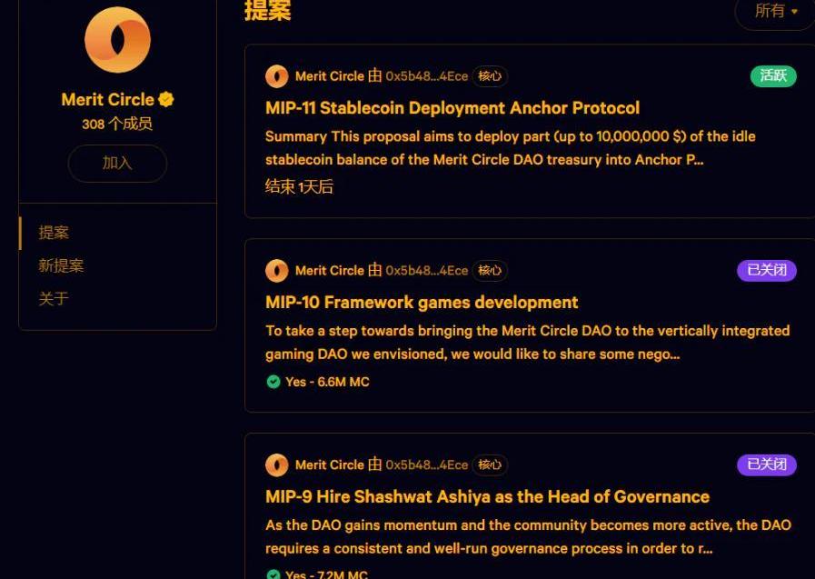Click the 核心 badge on MIP-11 proposal
This screenshot has height=579, width=815.
[x=490, y=76]
